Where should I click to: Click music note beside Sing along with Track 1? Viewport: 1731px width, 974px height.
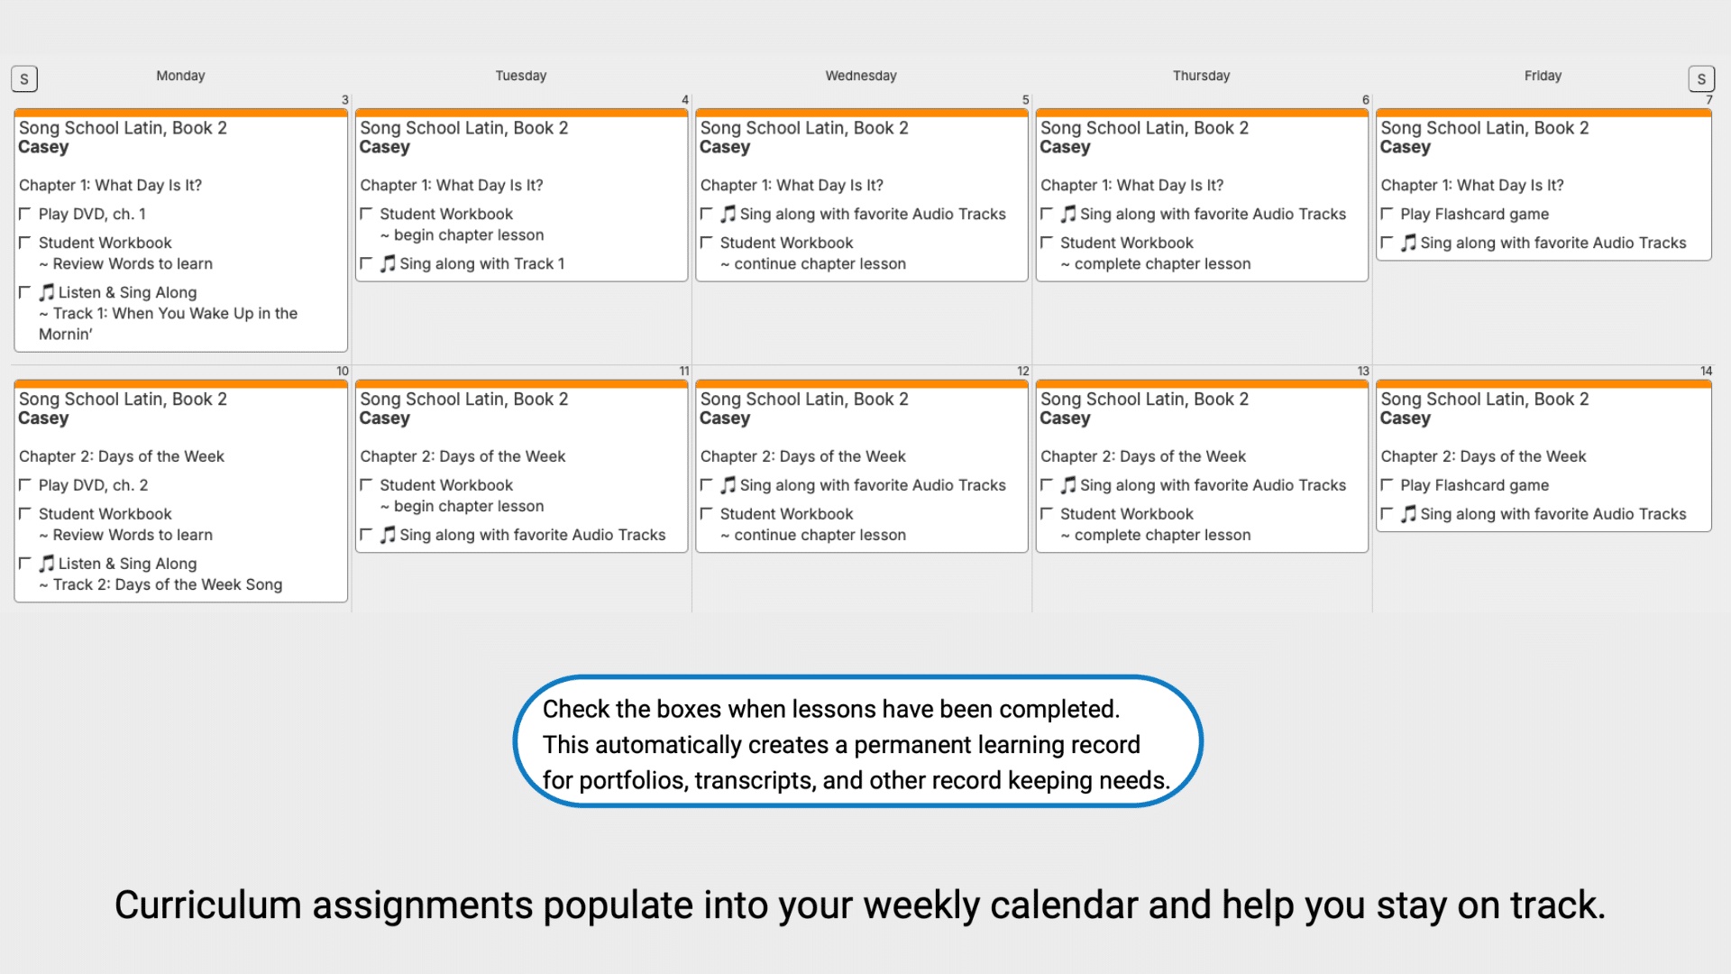388,263
